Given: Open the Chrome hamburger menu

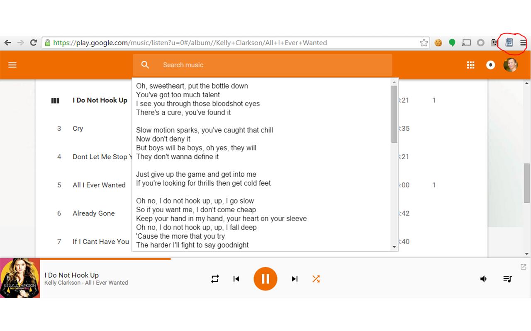Looking at the screenshot, I should (523, 43).
